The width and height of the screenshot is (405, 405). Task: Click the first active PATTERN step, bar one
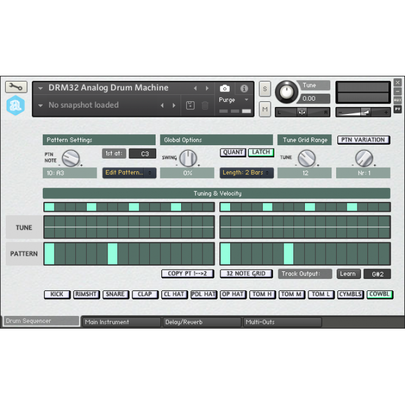[x=49, y=254]
